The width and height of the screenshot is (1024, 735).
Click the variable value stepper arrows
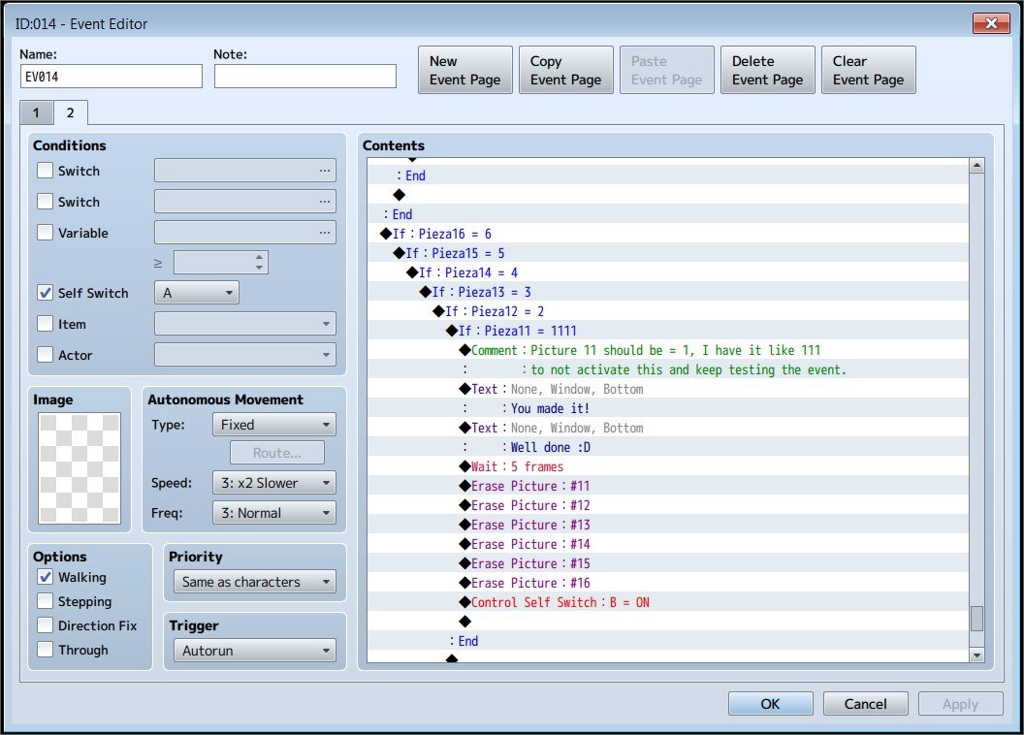pyautogui.click(x=259, y=262)
